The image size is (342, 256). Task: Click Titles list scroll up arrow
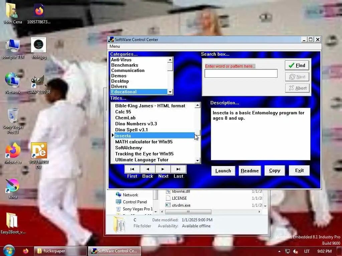(x=197, y=105)
